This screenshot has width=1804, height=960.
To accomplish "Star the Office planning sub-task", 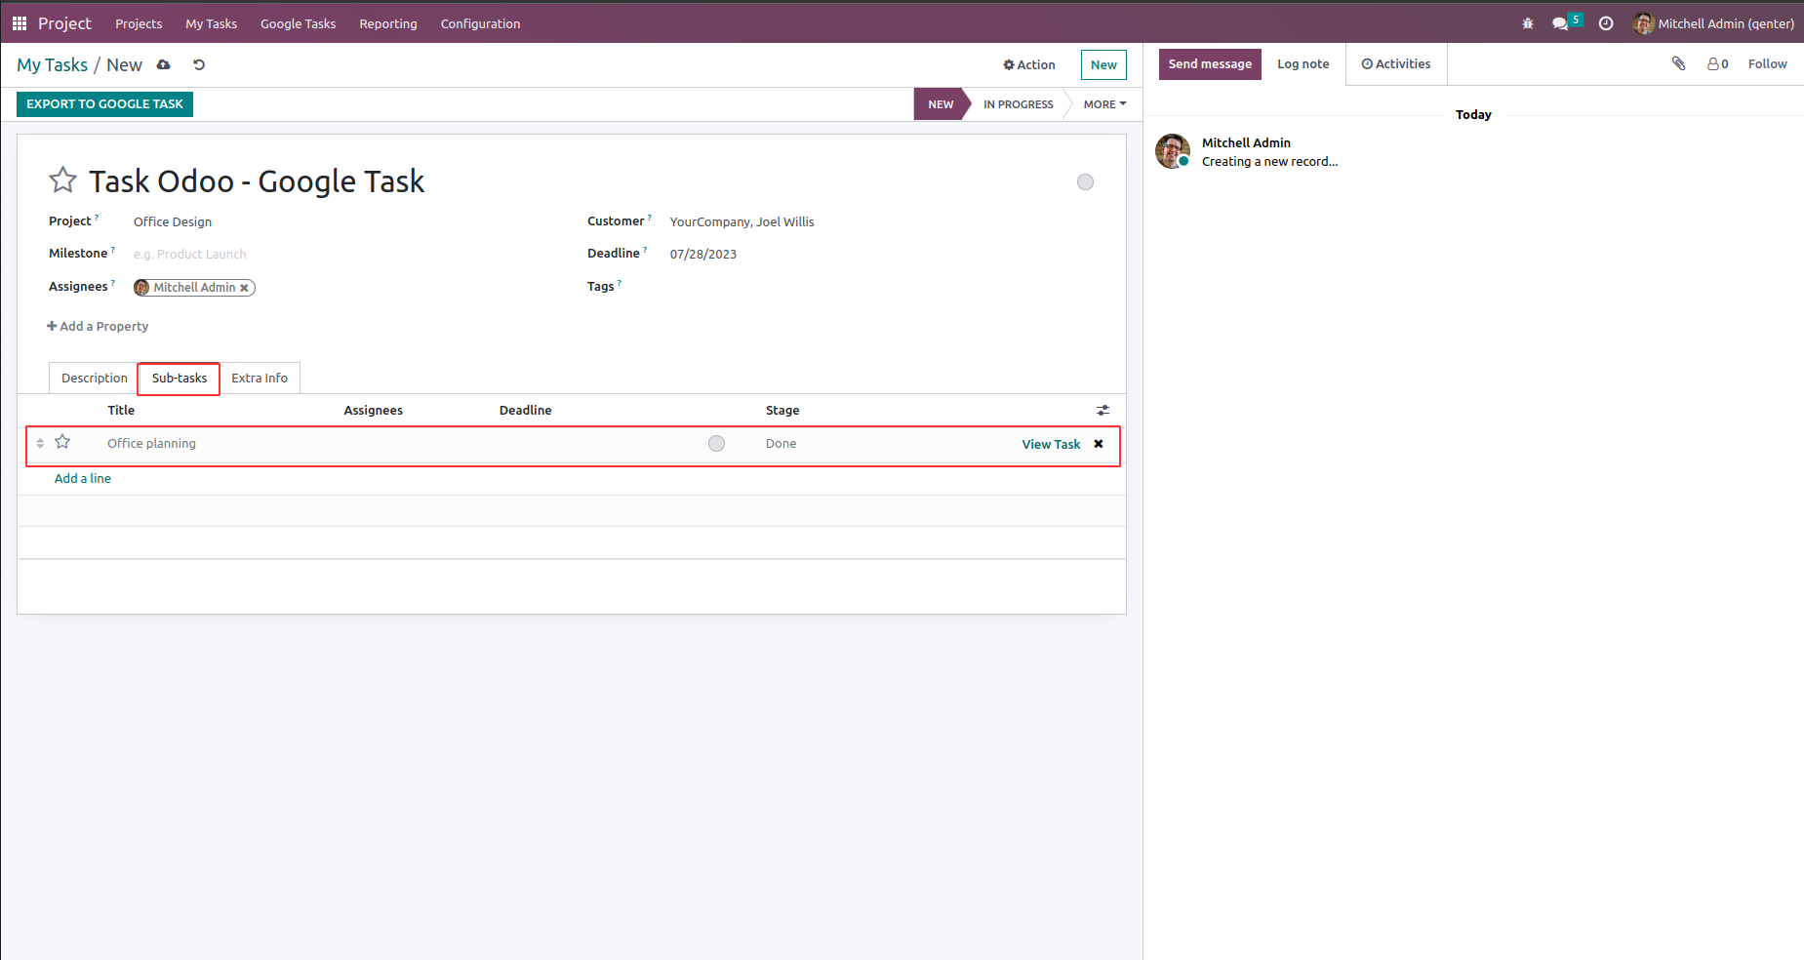I will (62, 442).
